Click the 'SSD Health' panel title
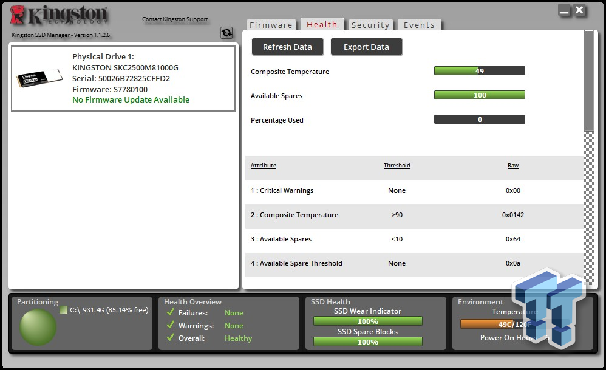The image size is (606, 370). tap(330, 301)
